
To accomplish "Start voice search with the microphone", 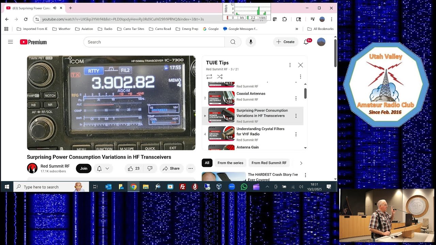I will tap(251, 42).
